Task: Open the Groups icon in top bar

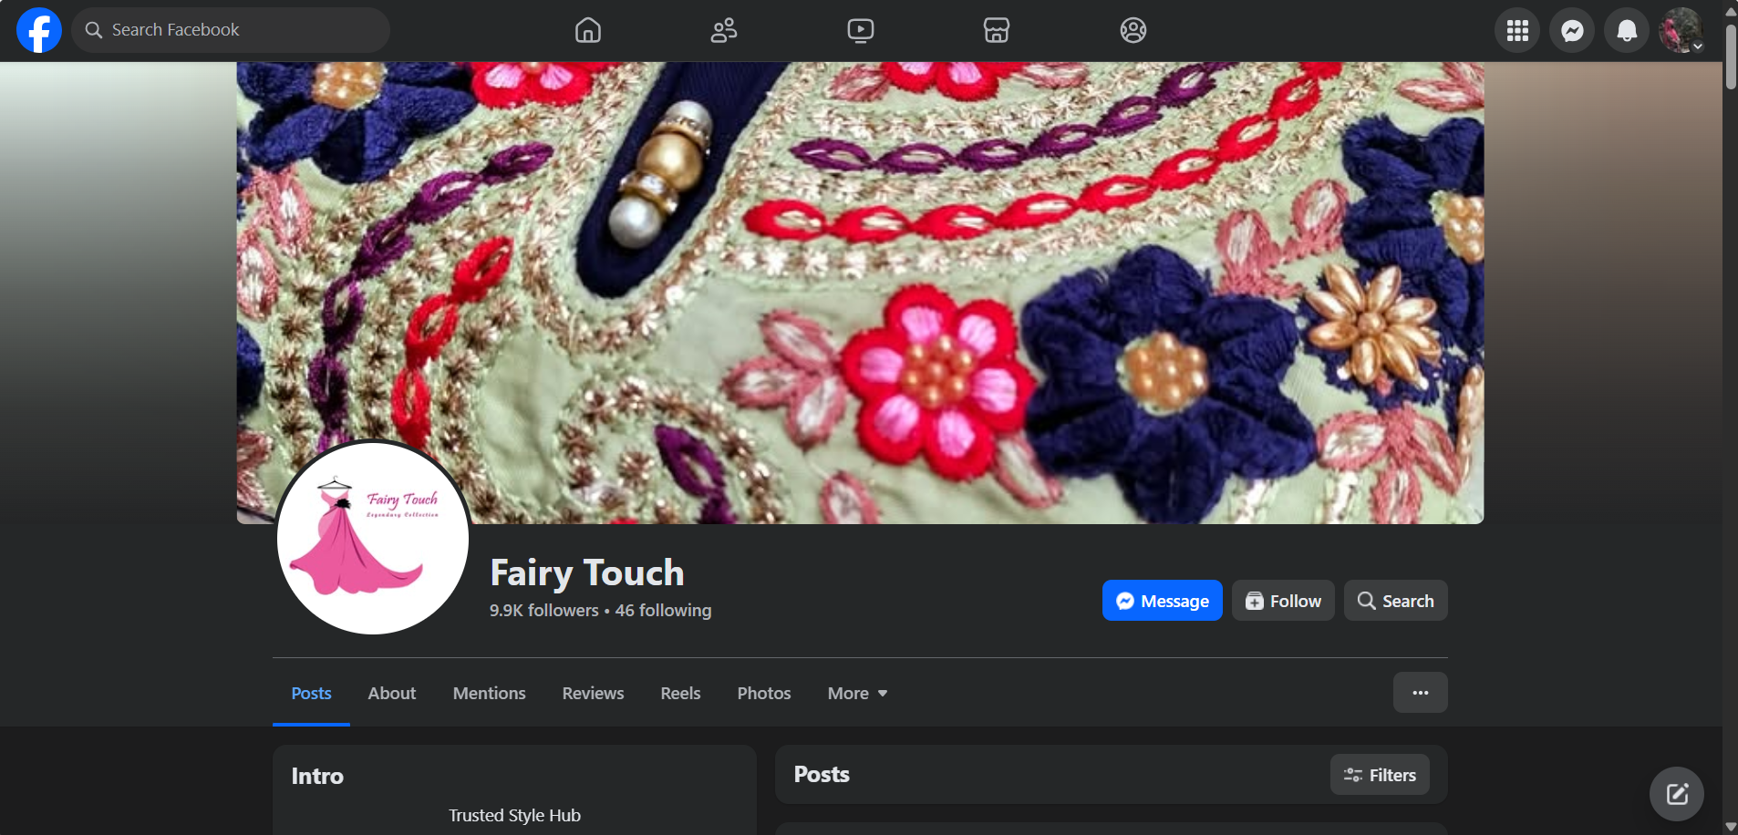Action: click(x=1133, y=29)
